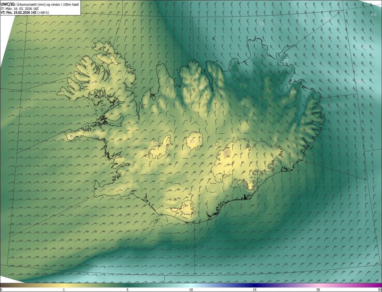Click the colorbar tick label "1"
The width and height of the screenshot is (382, 292).
pyautogui.click(x=64, y=290)
